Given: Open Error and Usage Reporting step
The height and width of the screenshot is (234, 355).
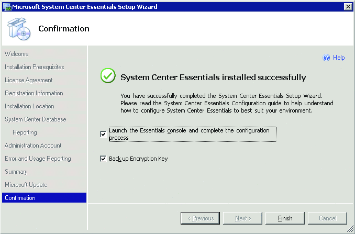Looking at the screenshot, I should (38, 159).
